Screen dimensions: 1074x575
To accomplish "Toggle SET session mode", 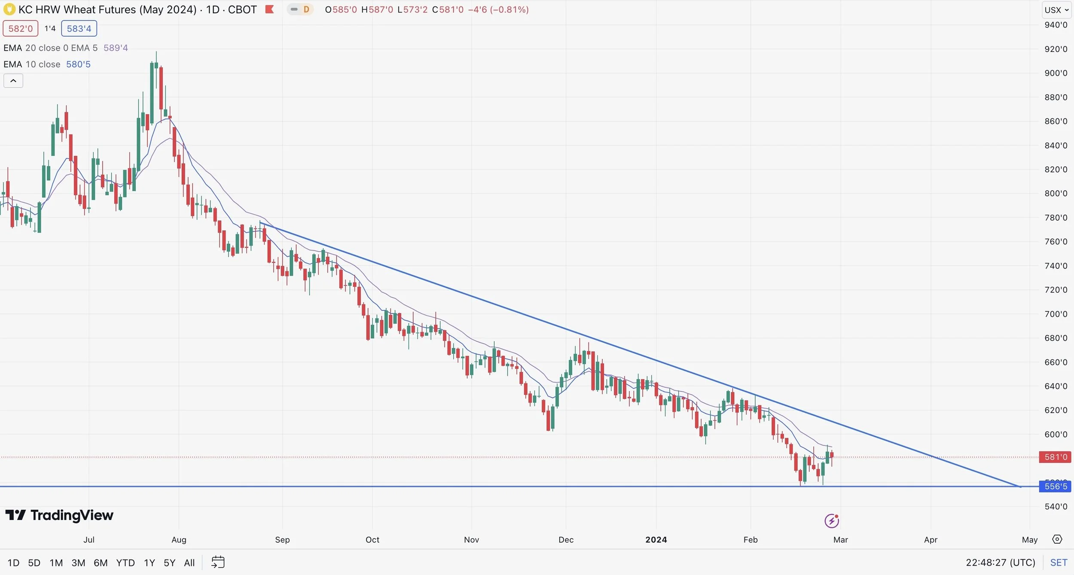I will (1059, 563).
